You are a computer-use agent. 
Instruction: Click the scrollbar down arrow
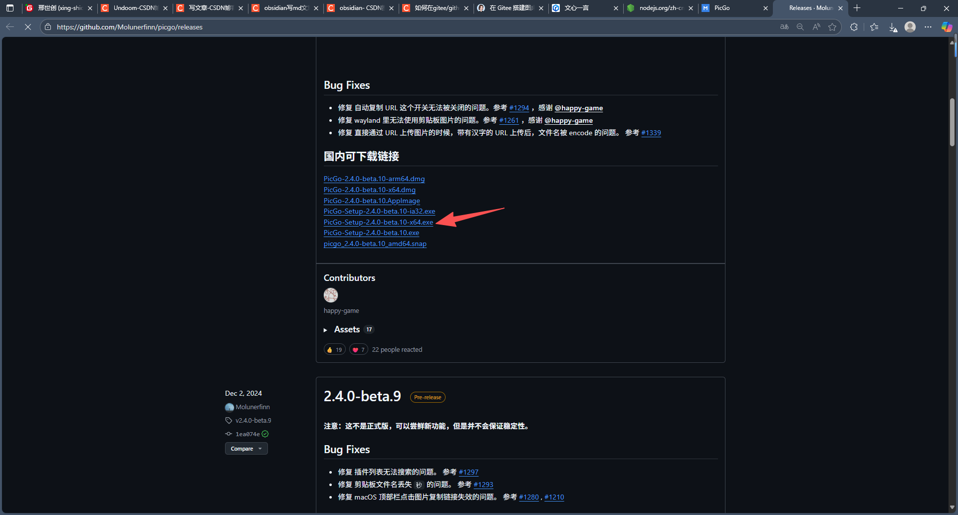(953, 508)
